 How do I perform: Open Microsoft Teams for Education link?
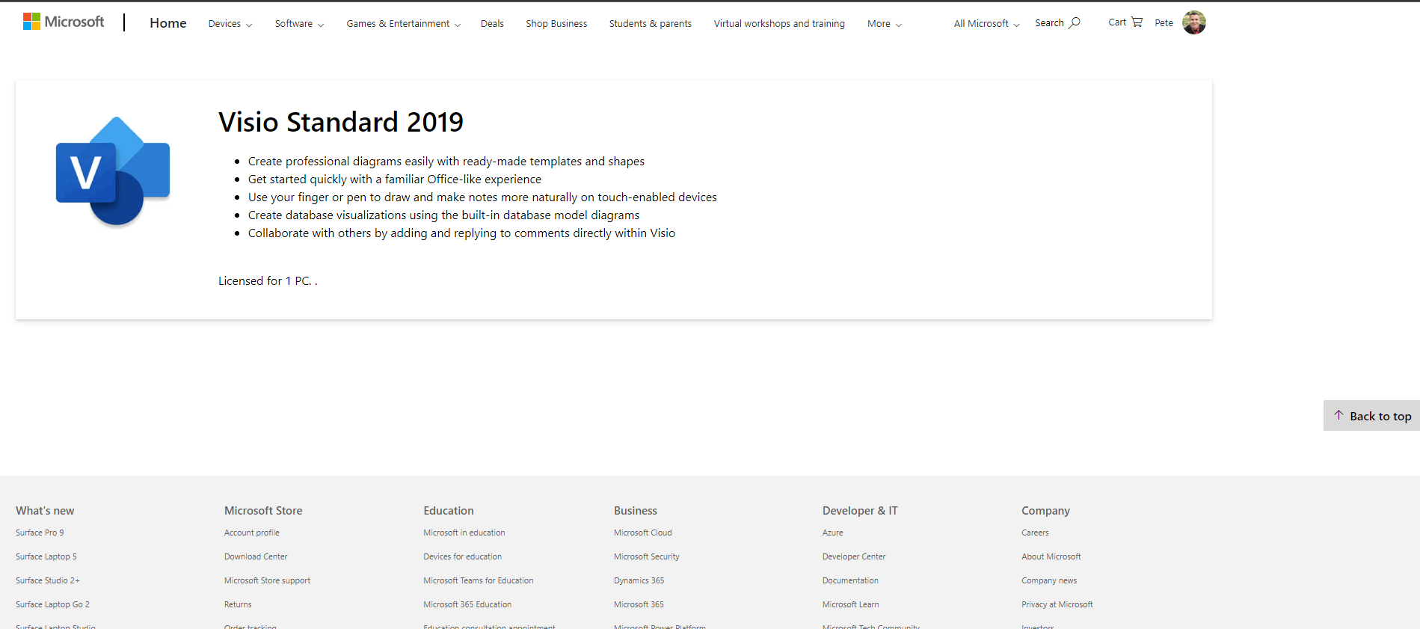point(479,580)
